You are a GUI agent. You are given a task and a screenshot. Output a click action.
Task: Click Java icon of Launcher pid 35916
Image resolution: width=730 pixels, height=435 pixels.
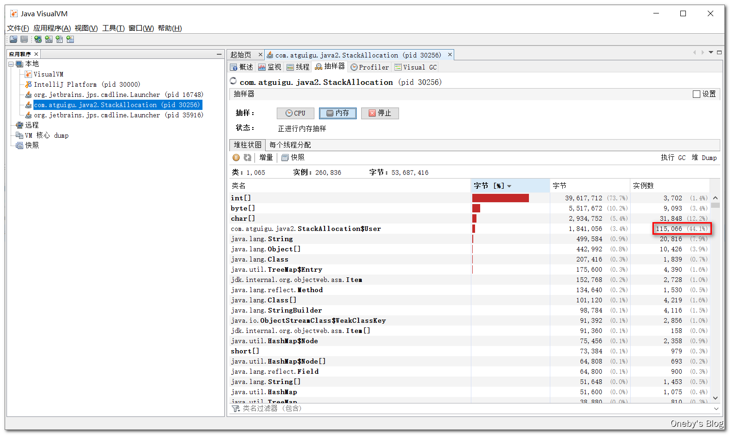[28, 115]
